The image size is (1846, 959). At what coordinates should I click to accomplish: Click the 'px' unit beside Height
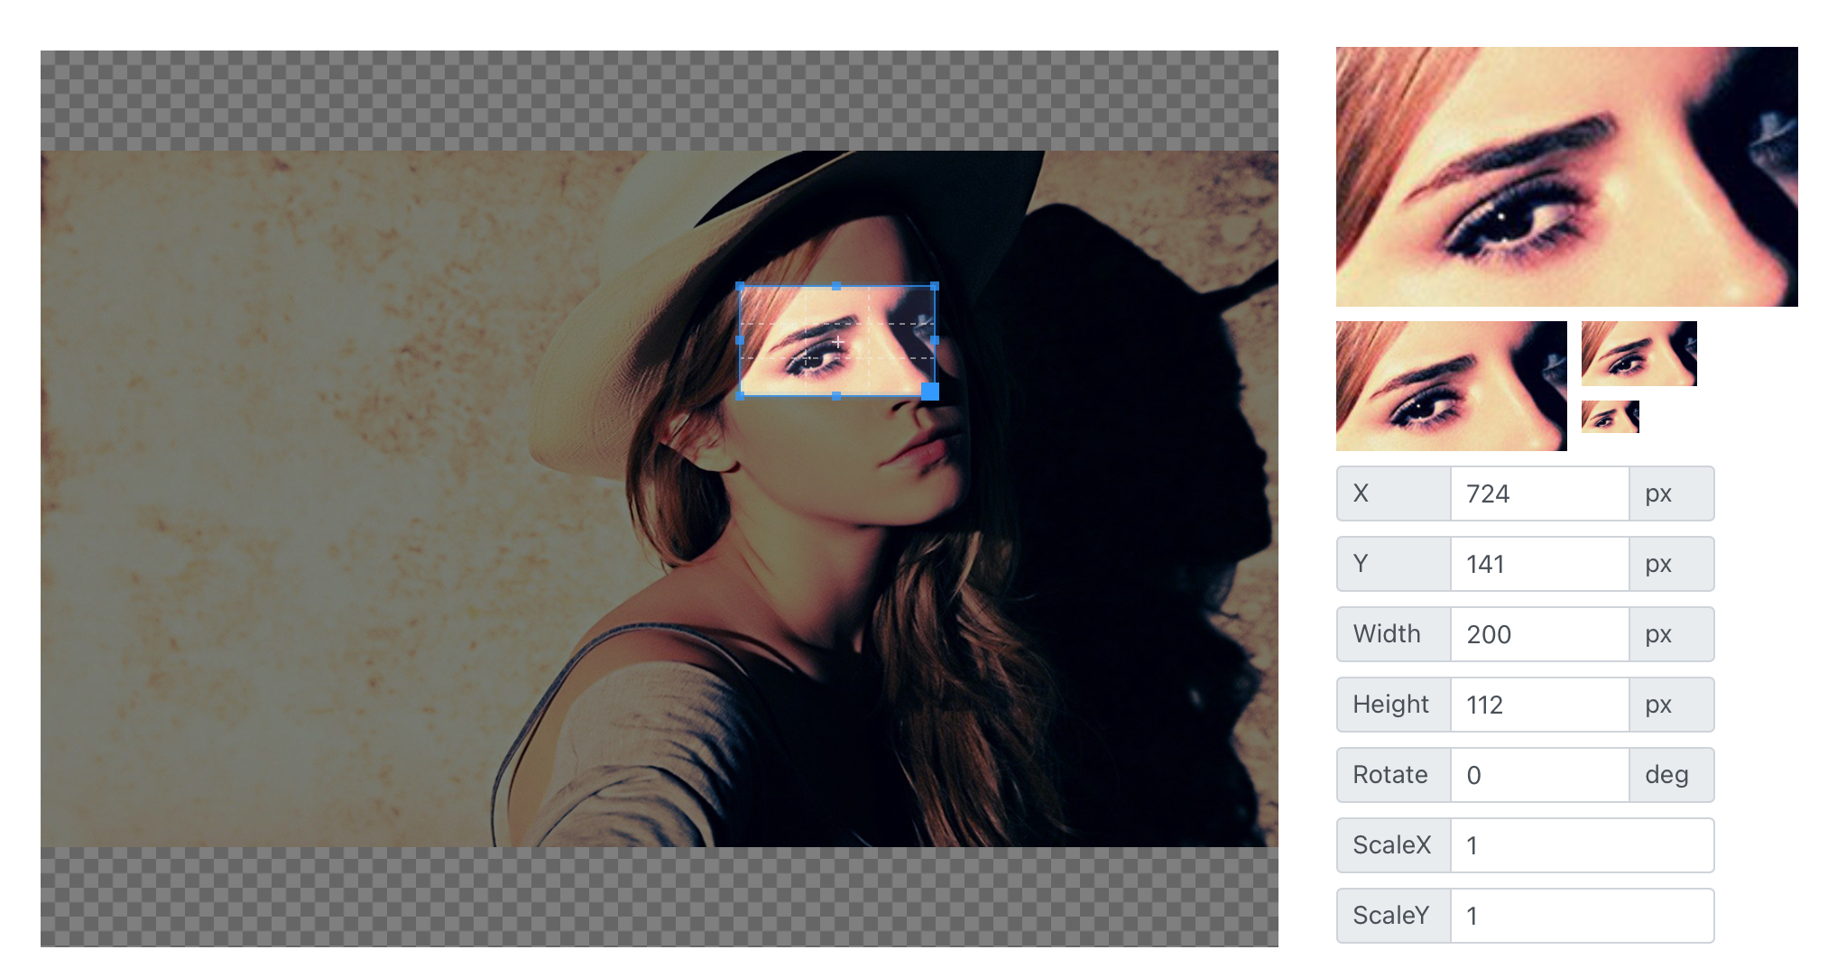point(1658,705)
